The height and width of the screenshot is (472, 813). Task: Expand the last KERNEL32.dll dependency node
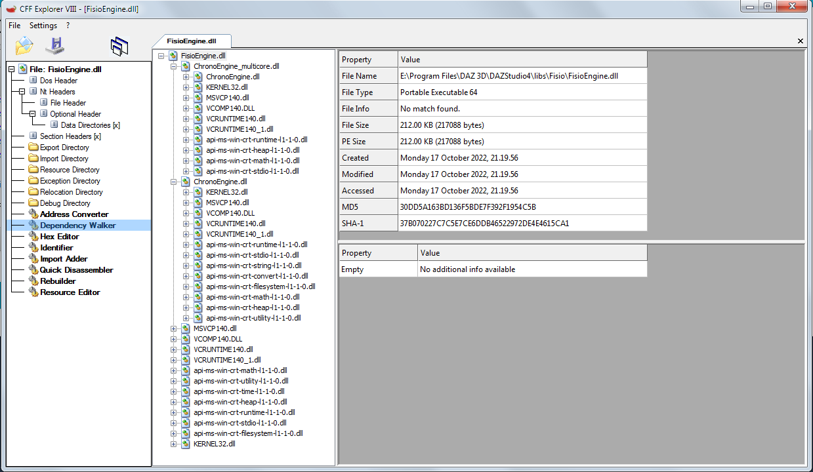[x=174, y=444]
